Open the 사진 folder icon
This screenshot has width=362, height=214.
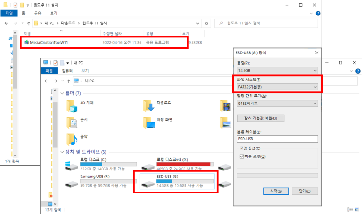coord(225,123)
